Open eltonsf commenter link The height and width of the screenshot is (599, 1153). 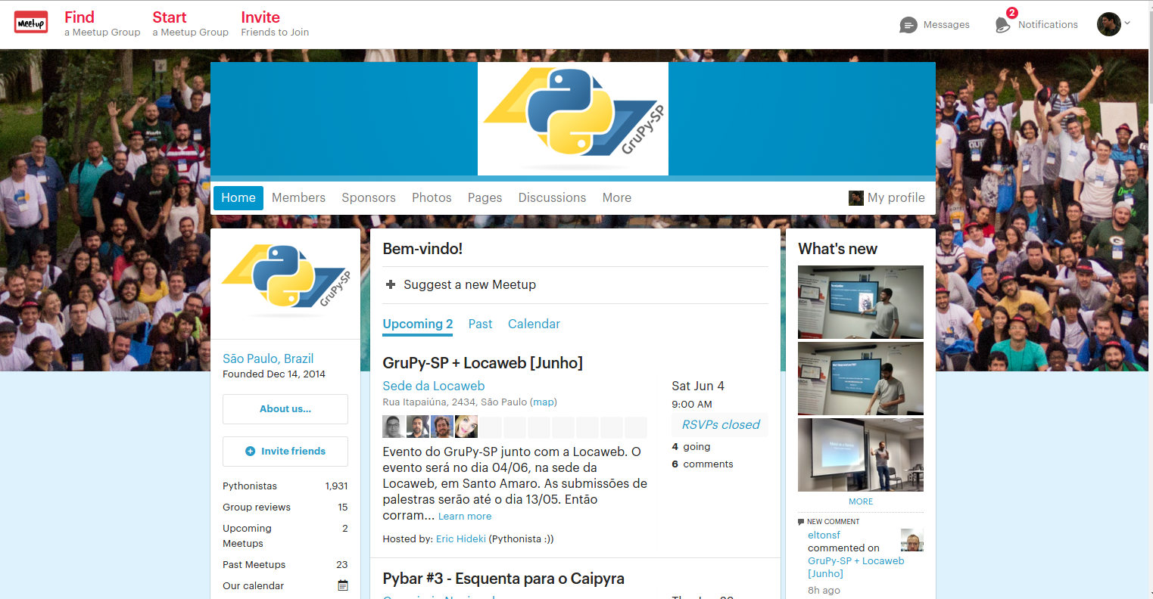click(824, 535)
